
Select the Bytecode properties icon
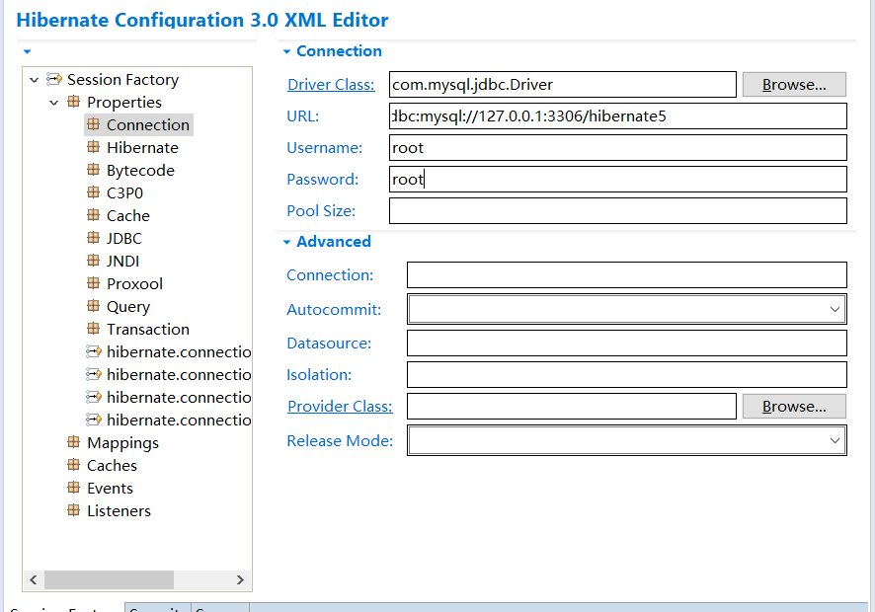[93, 170]
